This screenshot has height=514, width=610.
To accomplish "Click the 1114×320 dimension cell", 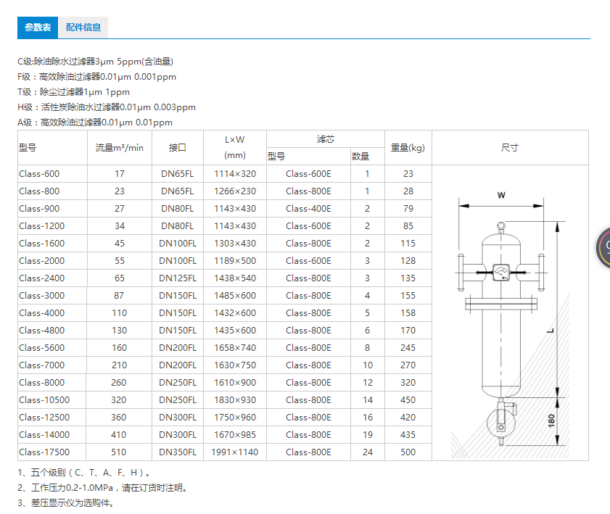I will tap(235, 174).
